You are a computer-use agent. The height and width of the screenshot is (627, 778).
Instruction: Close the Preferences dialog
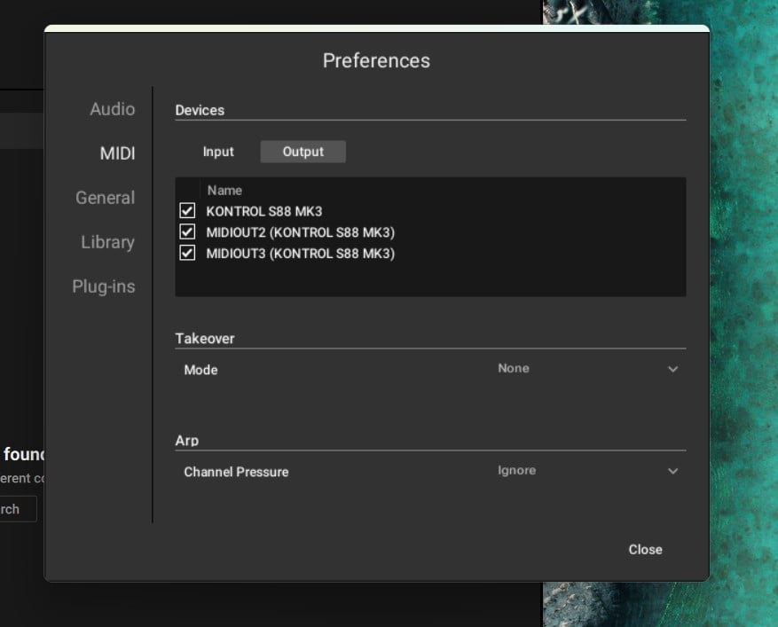645,550
